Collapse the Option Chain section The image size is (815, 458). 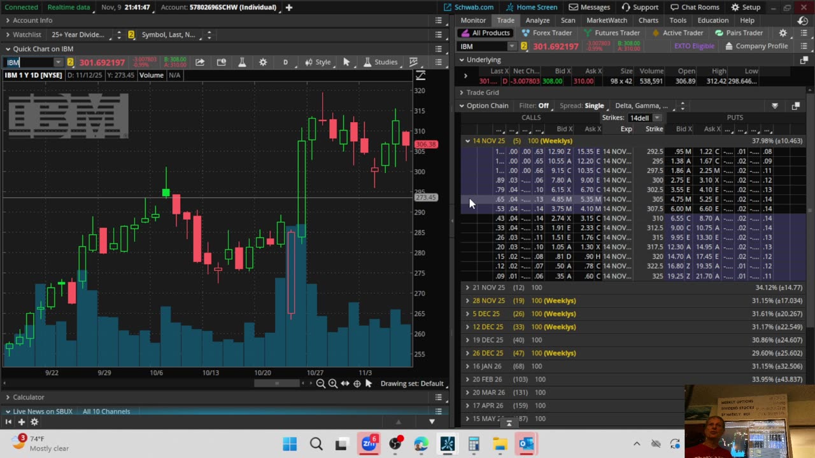point(462,106)
